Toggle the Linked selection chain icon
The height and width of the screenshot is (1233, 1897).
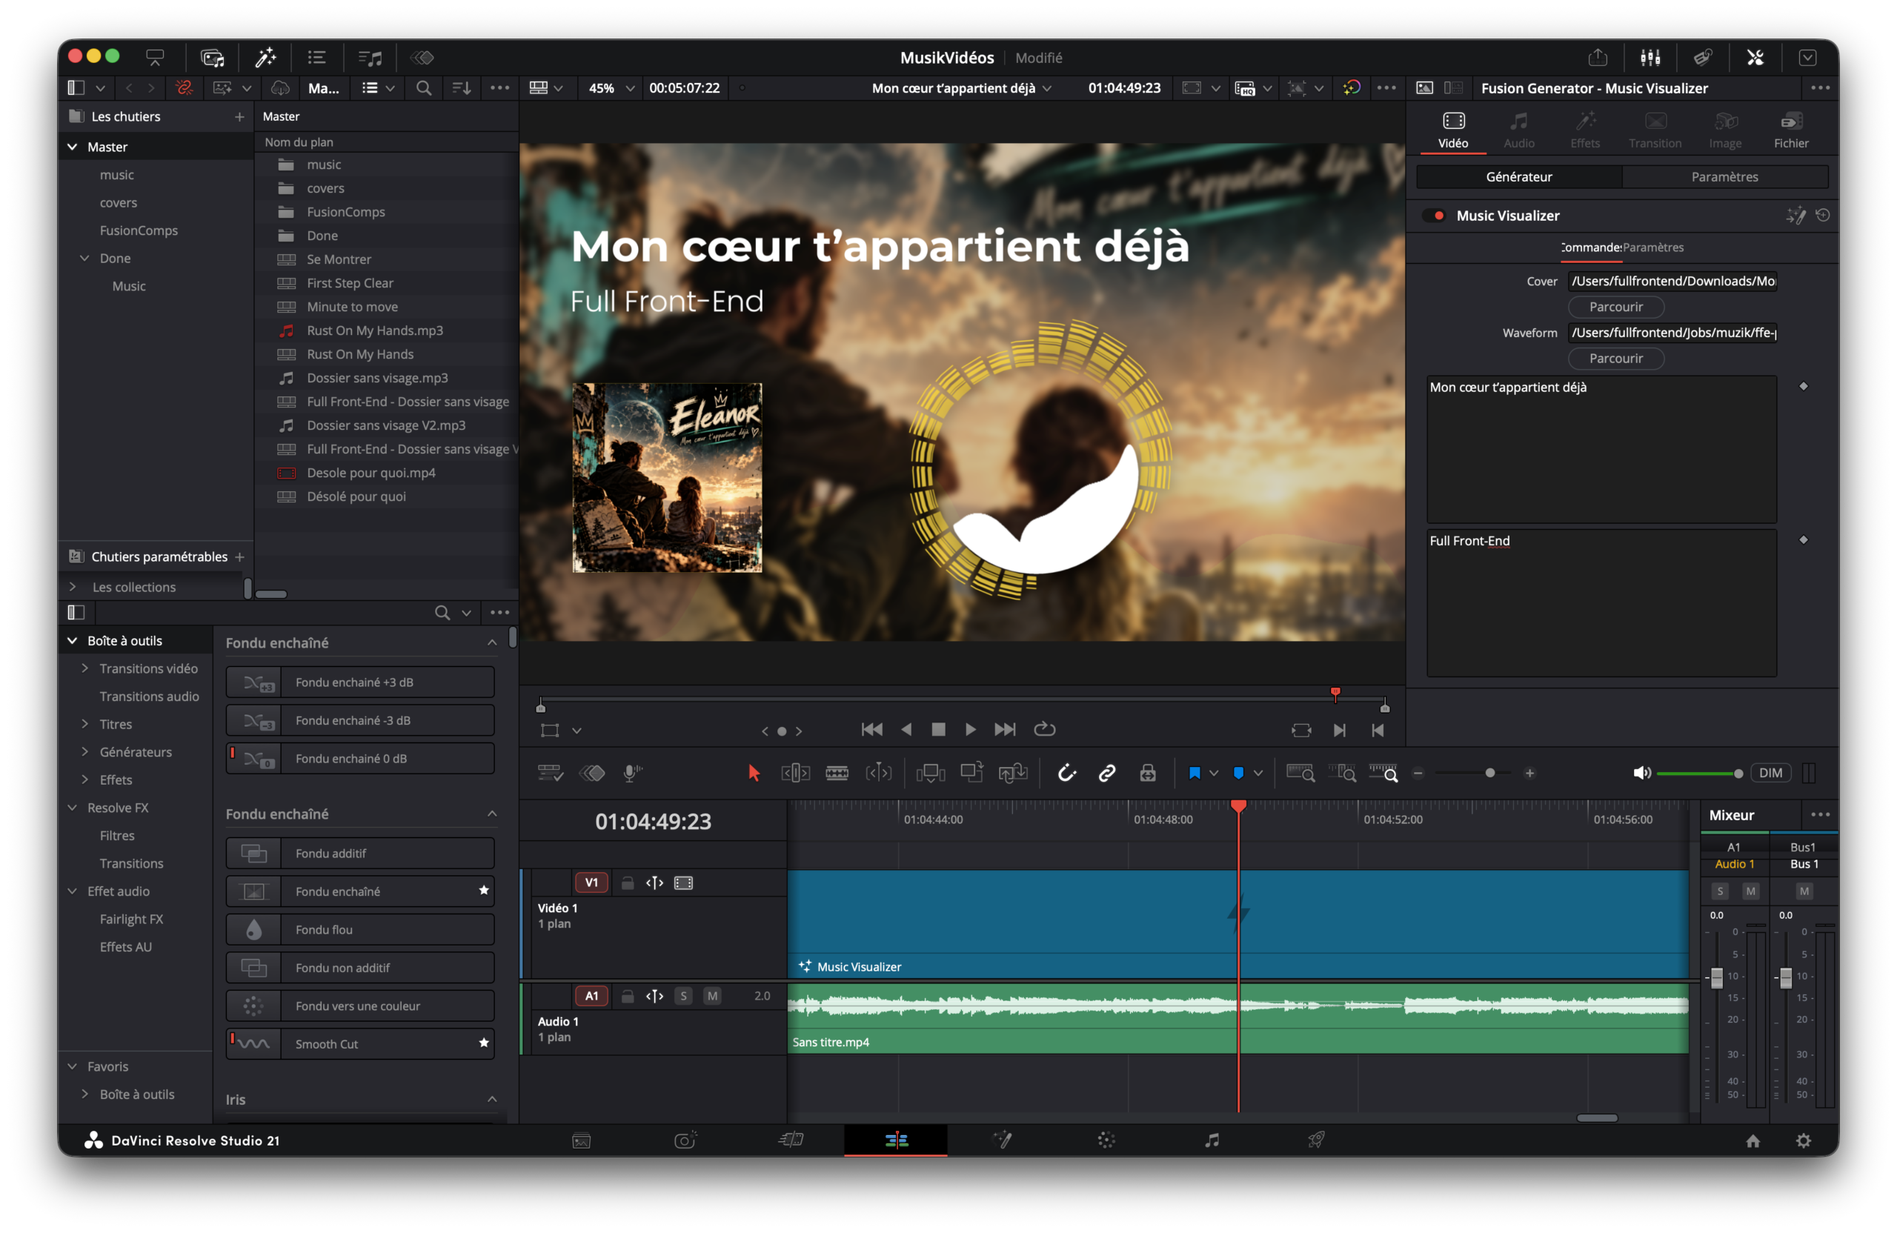tap(1106, 772)
